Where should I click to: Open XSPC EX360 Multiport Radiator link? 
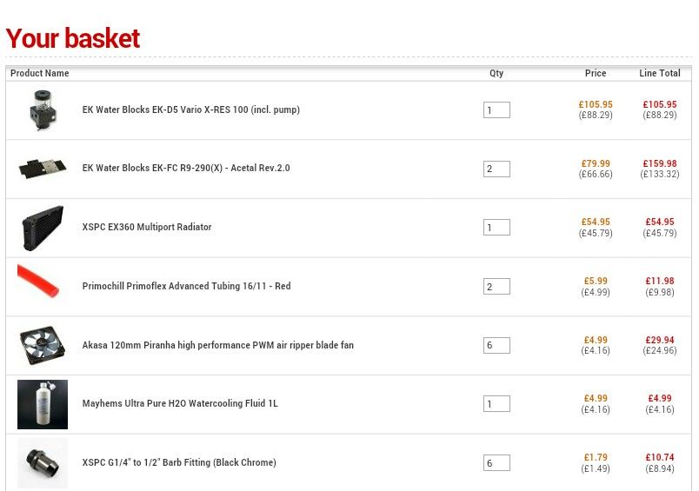coord(147,228)
